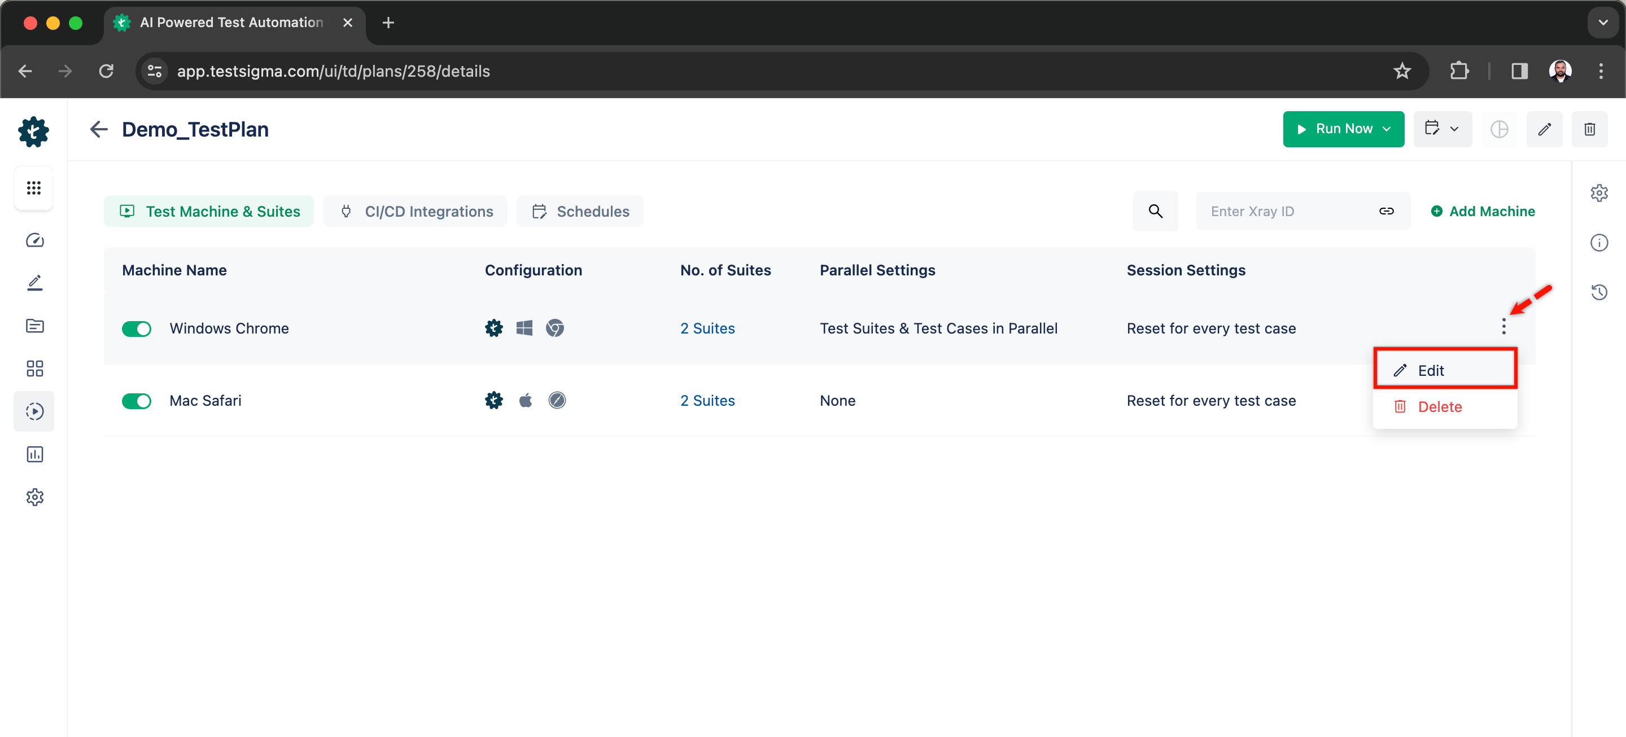Open Chrome profile avatar
1626x737 pixels.
click(x=1560, y=71)
